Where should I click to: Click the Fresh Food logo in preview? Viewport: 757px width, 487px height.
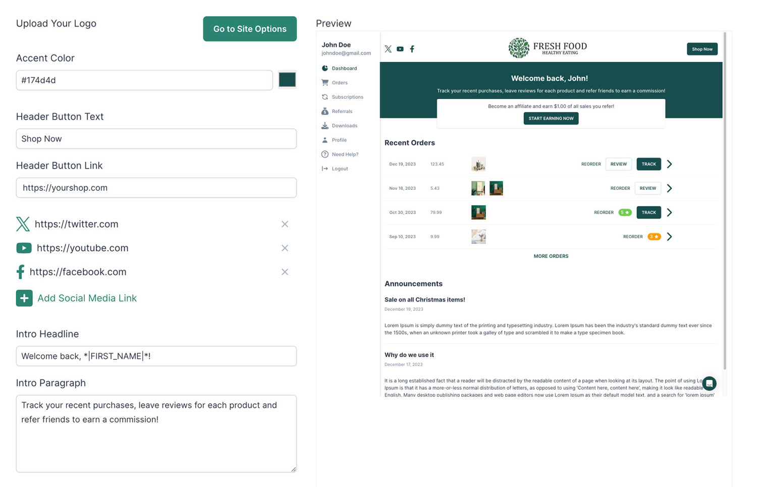pos(548,48)
